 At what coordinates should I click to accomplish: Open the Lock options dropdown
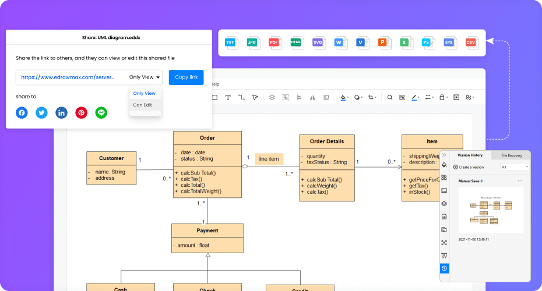444,97
